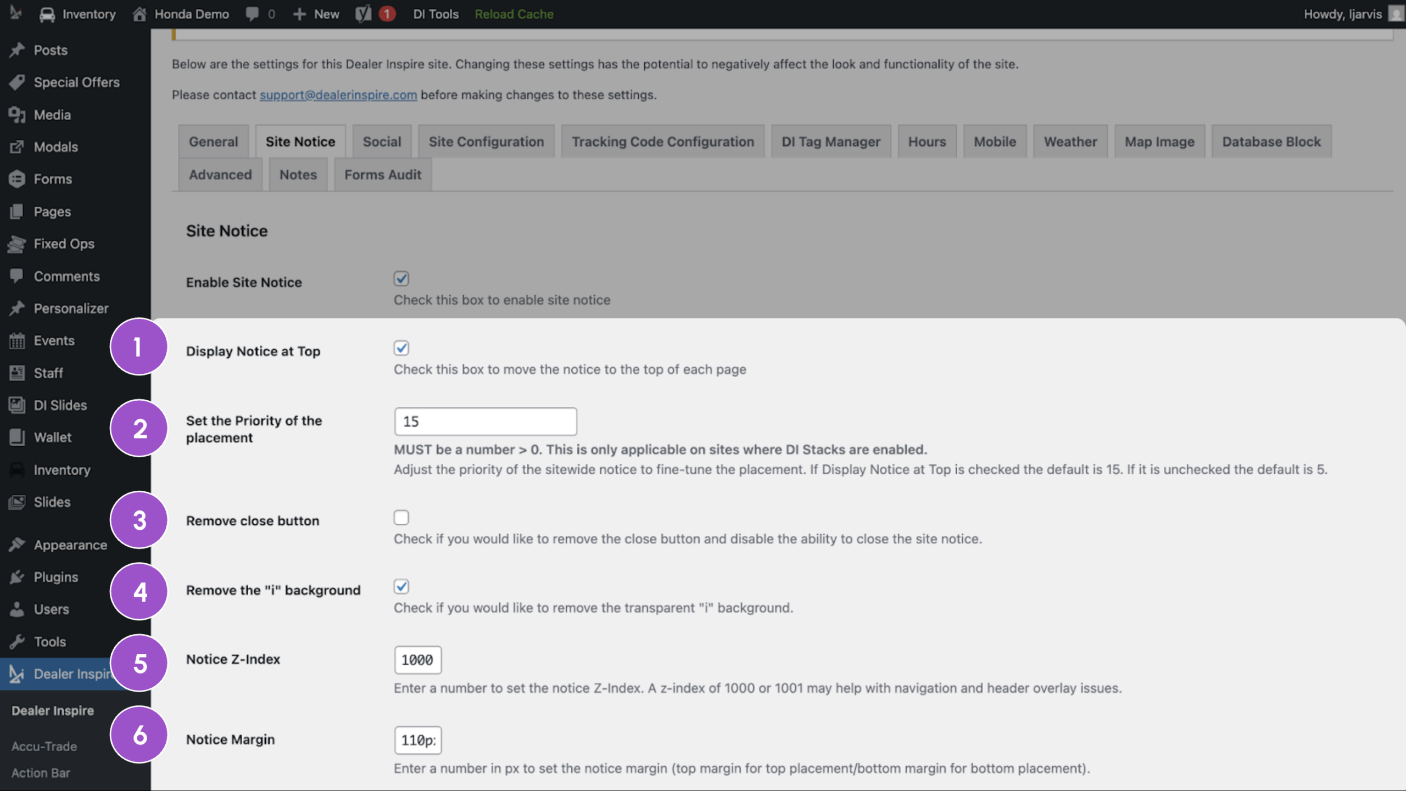
Task: Toggle the Display Notice at Top checkbox
Action: (x=401, y=348)
